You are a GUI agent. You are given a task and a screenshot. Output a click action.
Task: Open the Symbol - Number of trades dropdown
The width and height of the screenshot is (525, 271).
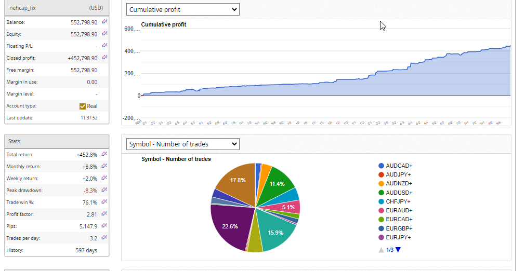pos(182,144)
